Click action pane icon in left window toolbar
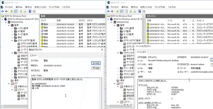The image size is (213, 109). pyautogui.click(x=34, y=11)
